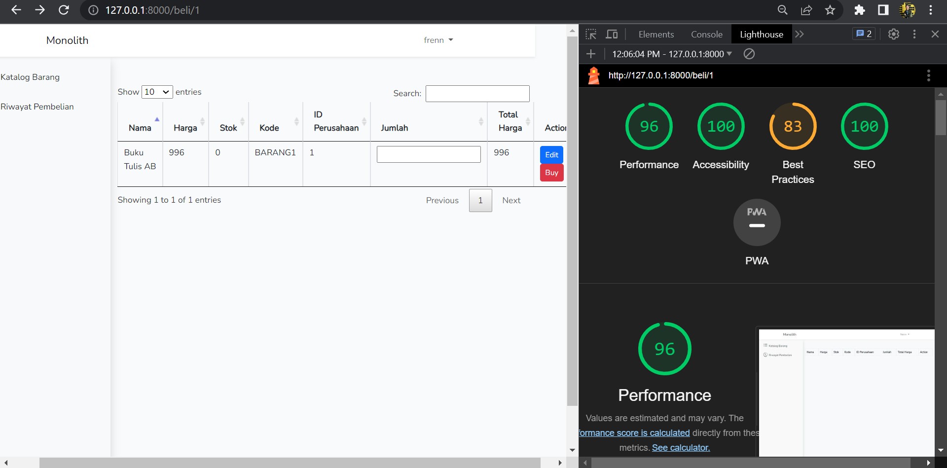The height and width of the screenshot is (468, 947).
Task: Click the address bar URL
Action: click(152, 10)
